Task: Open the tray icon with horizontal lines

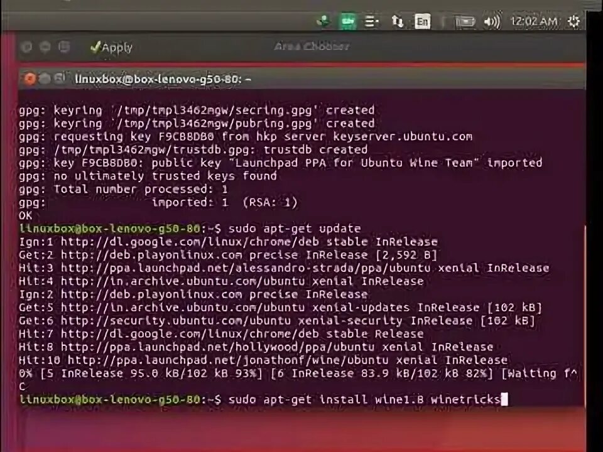Action: coord(371,21)
